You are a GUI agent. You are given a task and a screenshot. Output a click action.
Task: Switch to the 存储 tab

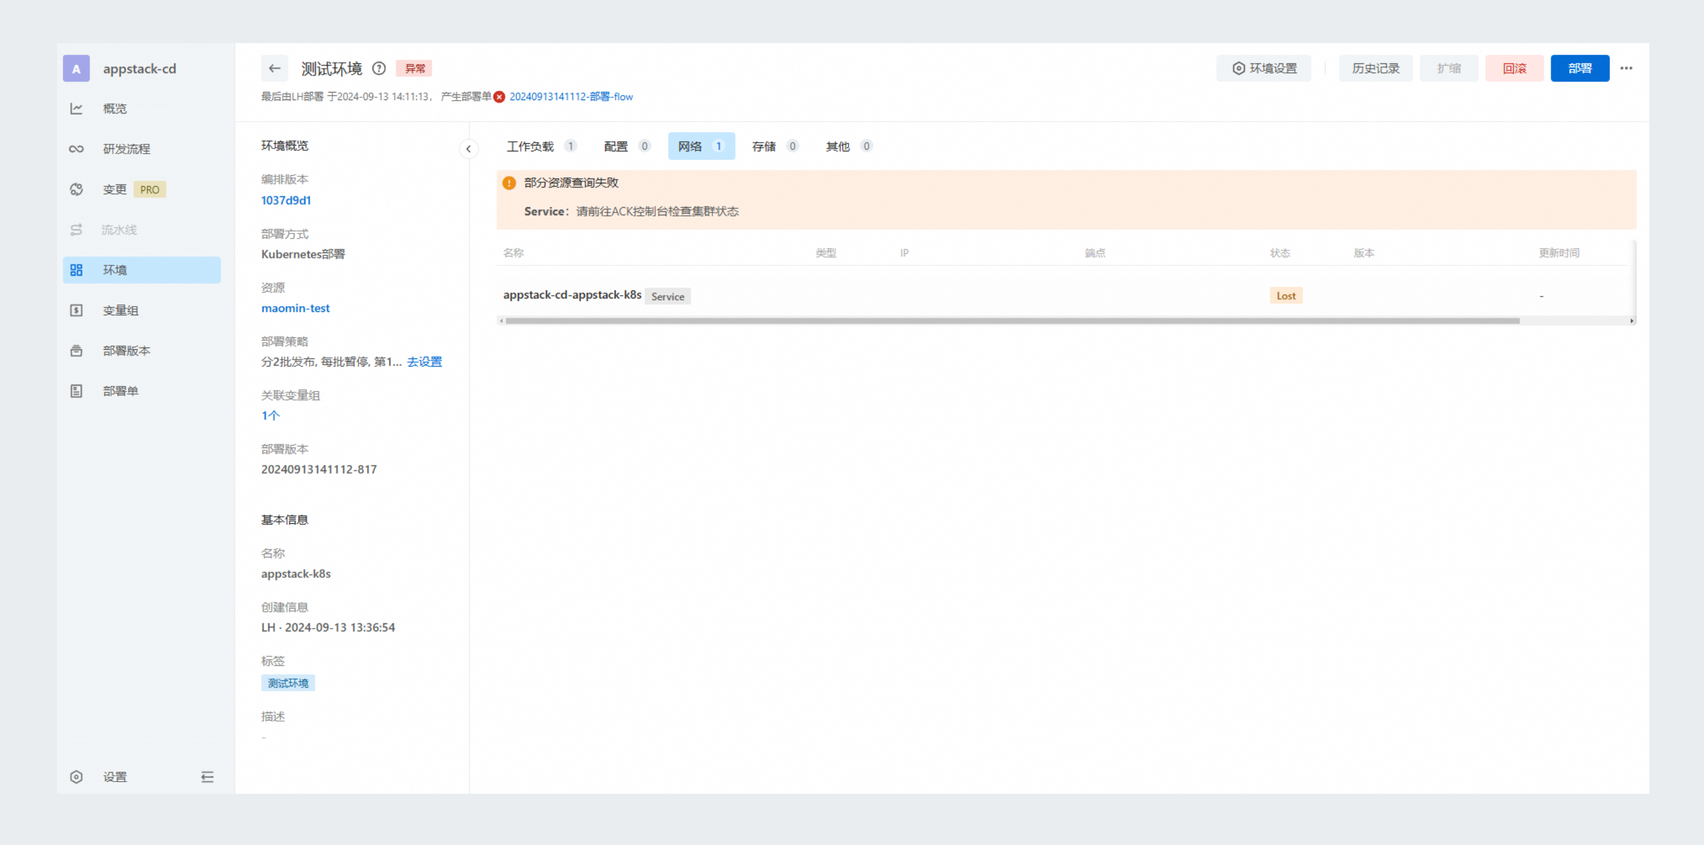click(x=775, y=146)
